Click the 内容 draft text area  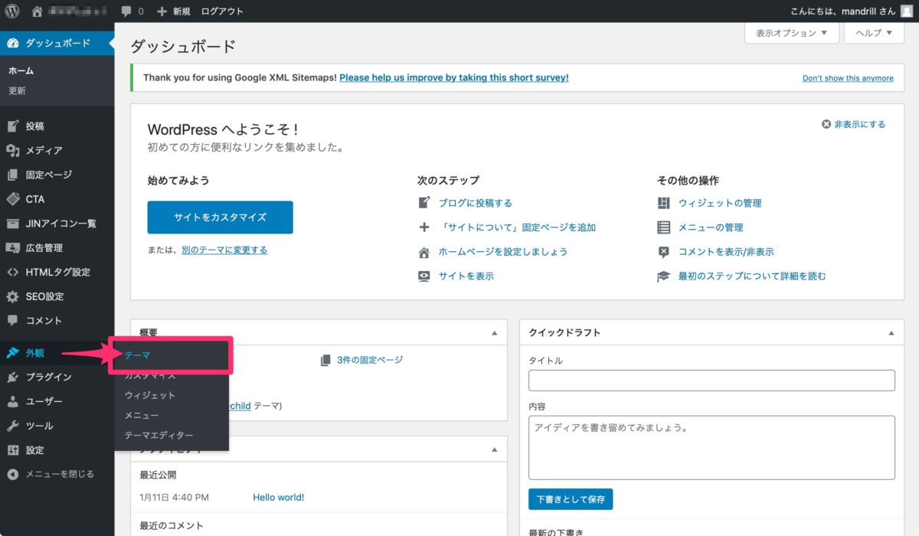[x=711, y=447]
